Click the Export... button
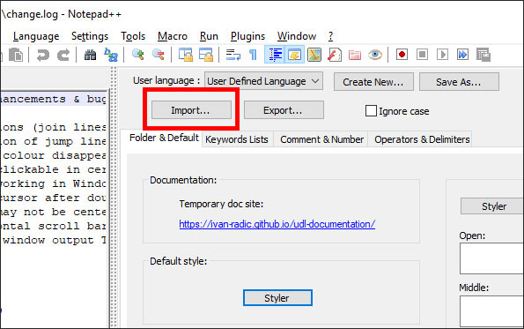 pyautogui.click(x=284, y=110)
